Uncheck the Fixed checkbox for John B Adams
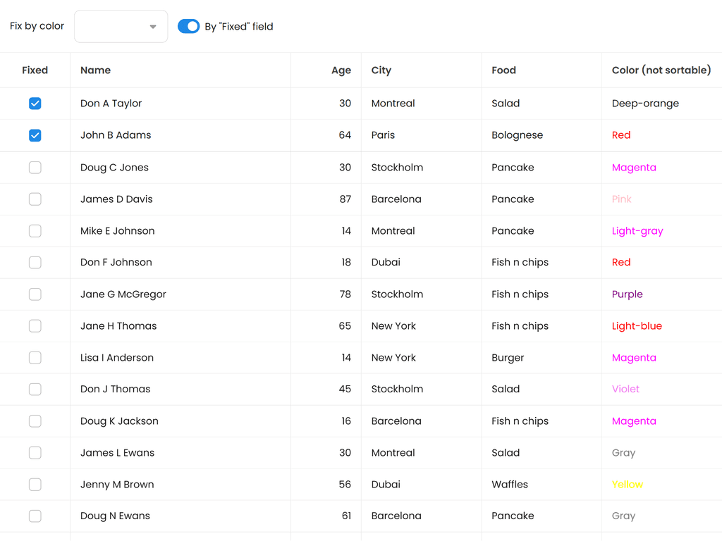Image resolution: width=722 pixels, height=541 pixels. click(x=35, y=135)
